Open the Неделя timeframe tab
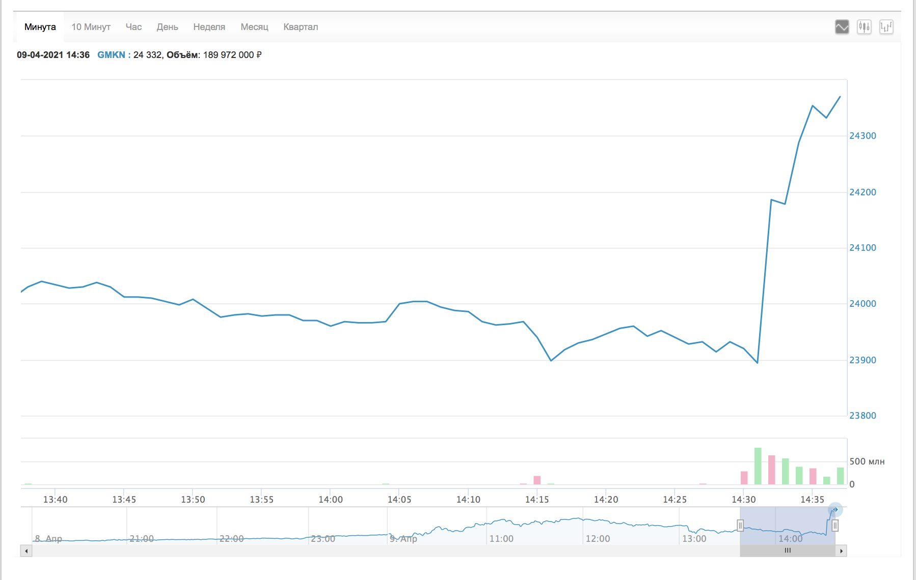The image size is (916, 580). tap(209, 27)
